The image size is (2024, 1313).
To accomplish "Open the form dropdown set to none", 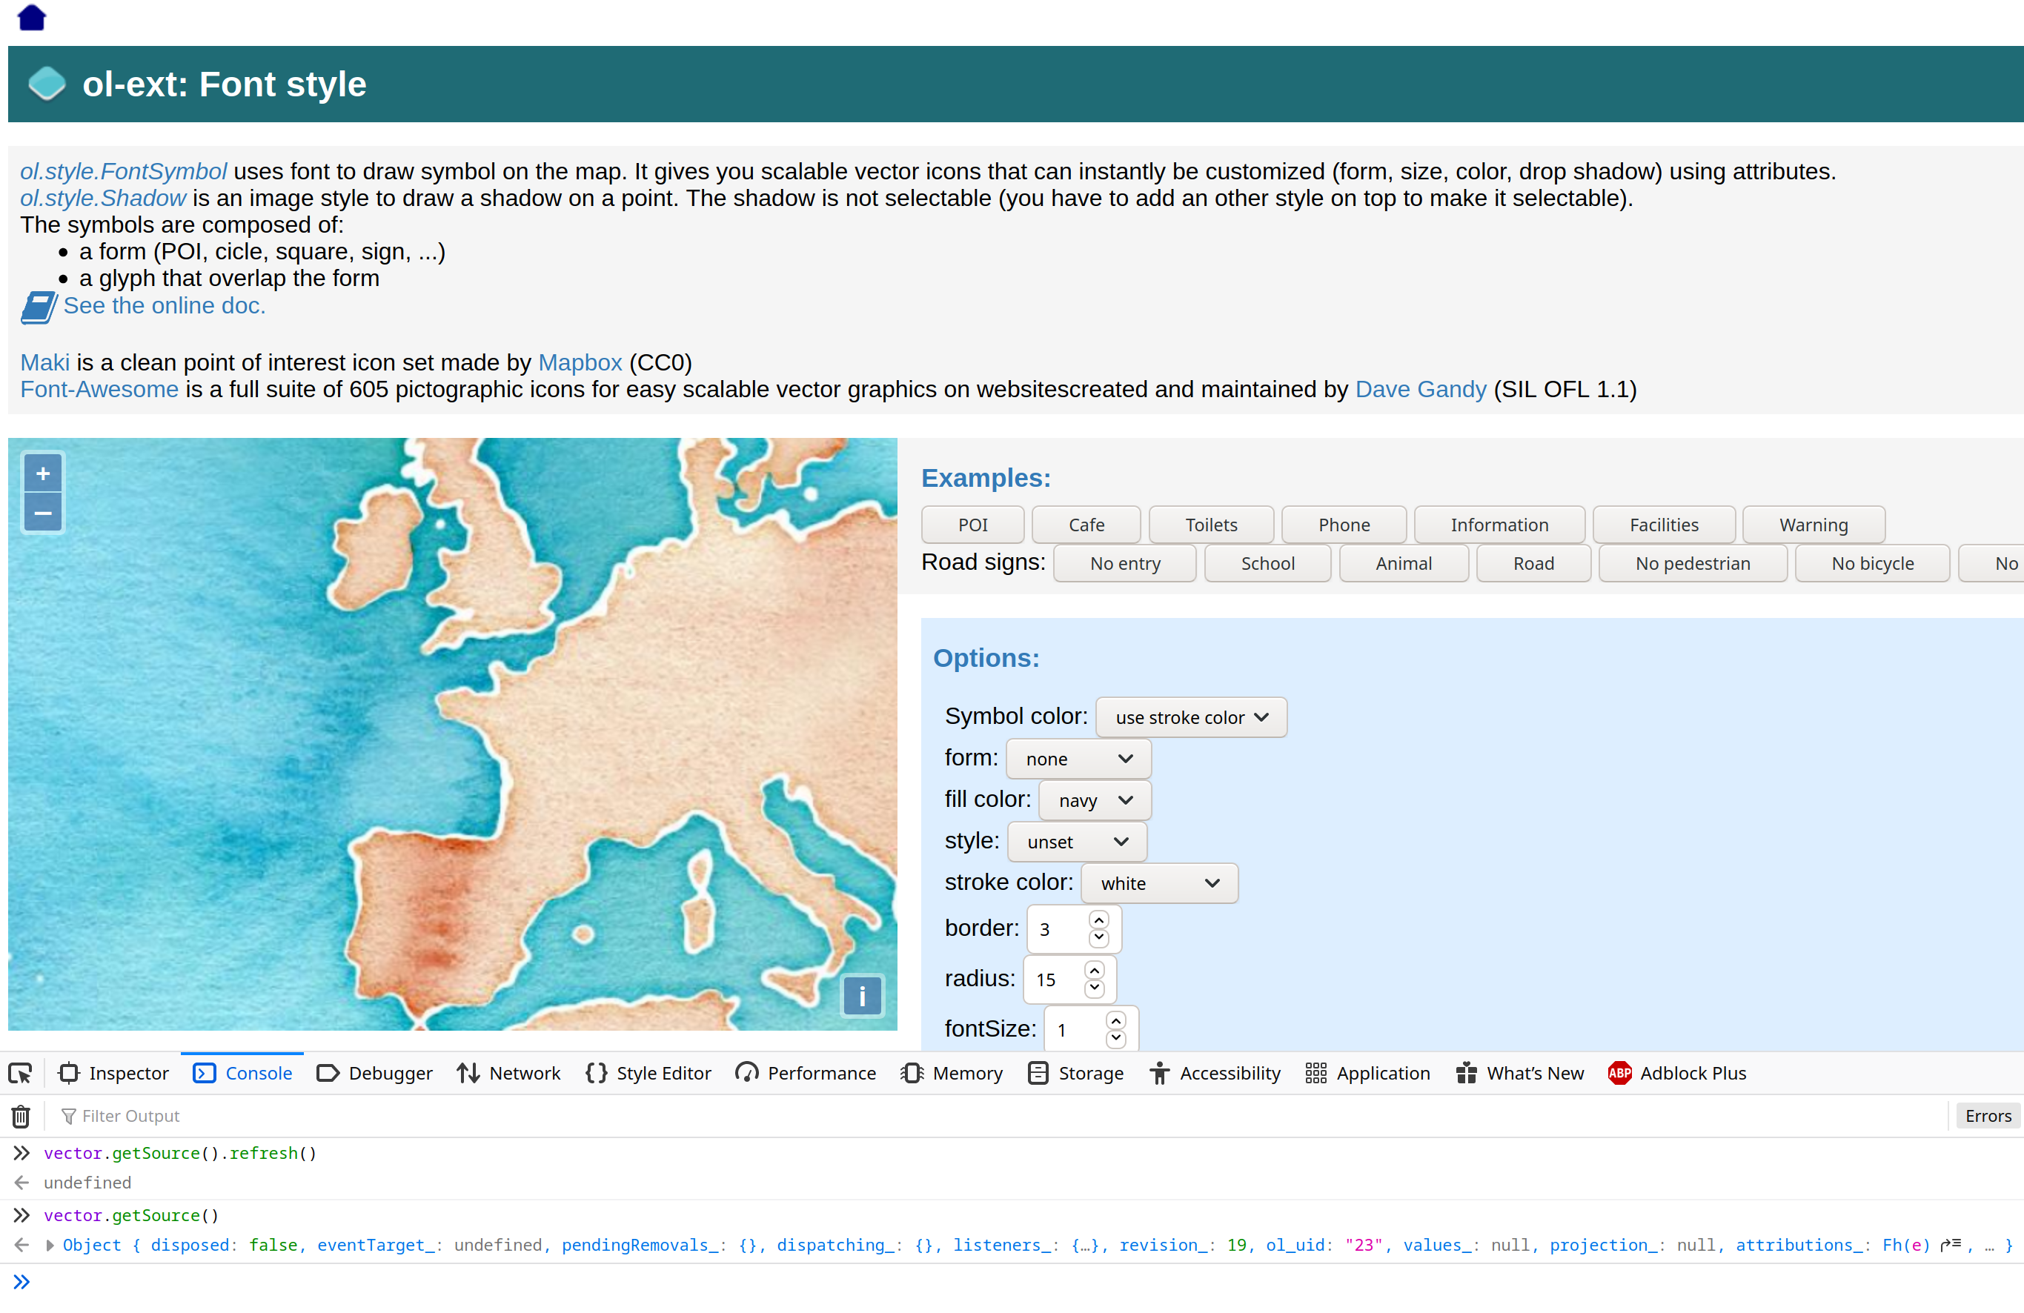I will 1078,759.
